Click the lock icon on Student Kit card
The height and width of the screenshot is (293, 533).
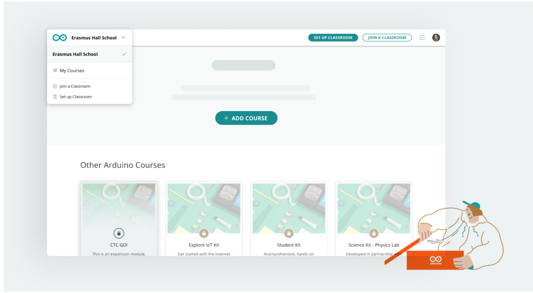[289, 233]
